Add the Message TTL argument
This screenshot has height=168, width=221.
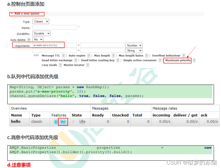[51, 56]
